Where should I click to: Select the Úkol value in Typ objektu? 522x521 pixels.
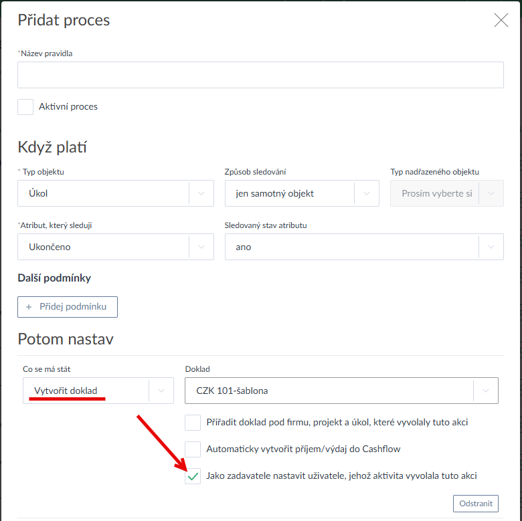click(38, 193)
